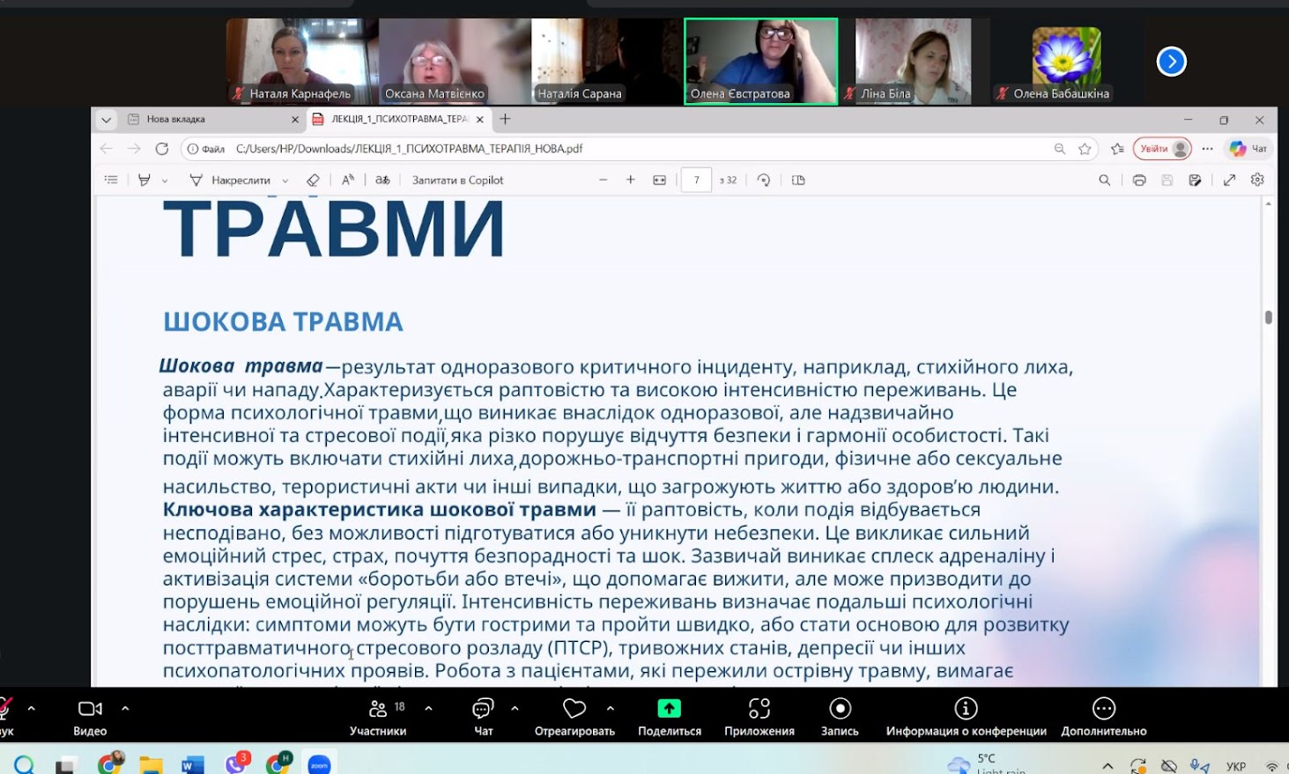Image resolution: width=1289 pixels, height=774 pixels.
Task: Switch to the Нова вкладка tab
Action: (x=203, y=120)
